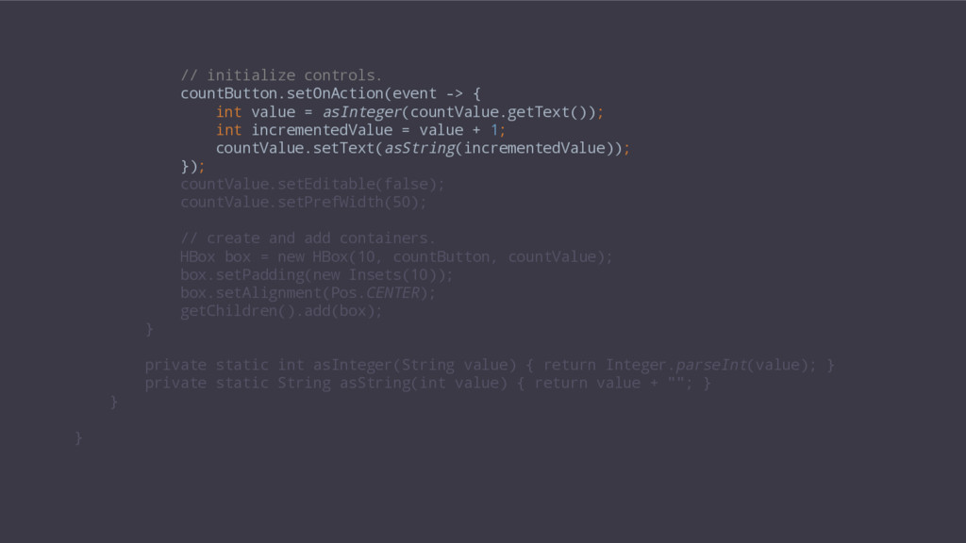Viewport: 966px width, 543px height.
Task: Click the '// initialize controls.' comment line
Action: click(x=281, y=75)
